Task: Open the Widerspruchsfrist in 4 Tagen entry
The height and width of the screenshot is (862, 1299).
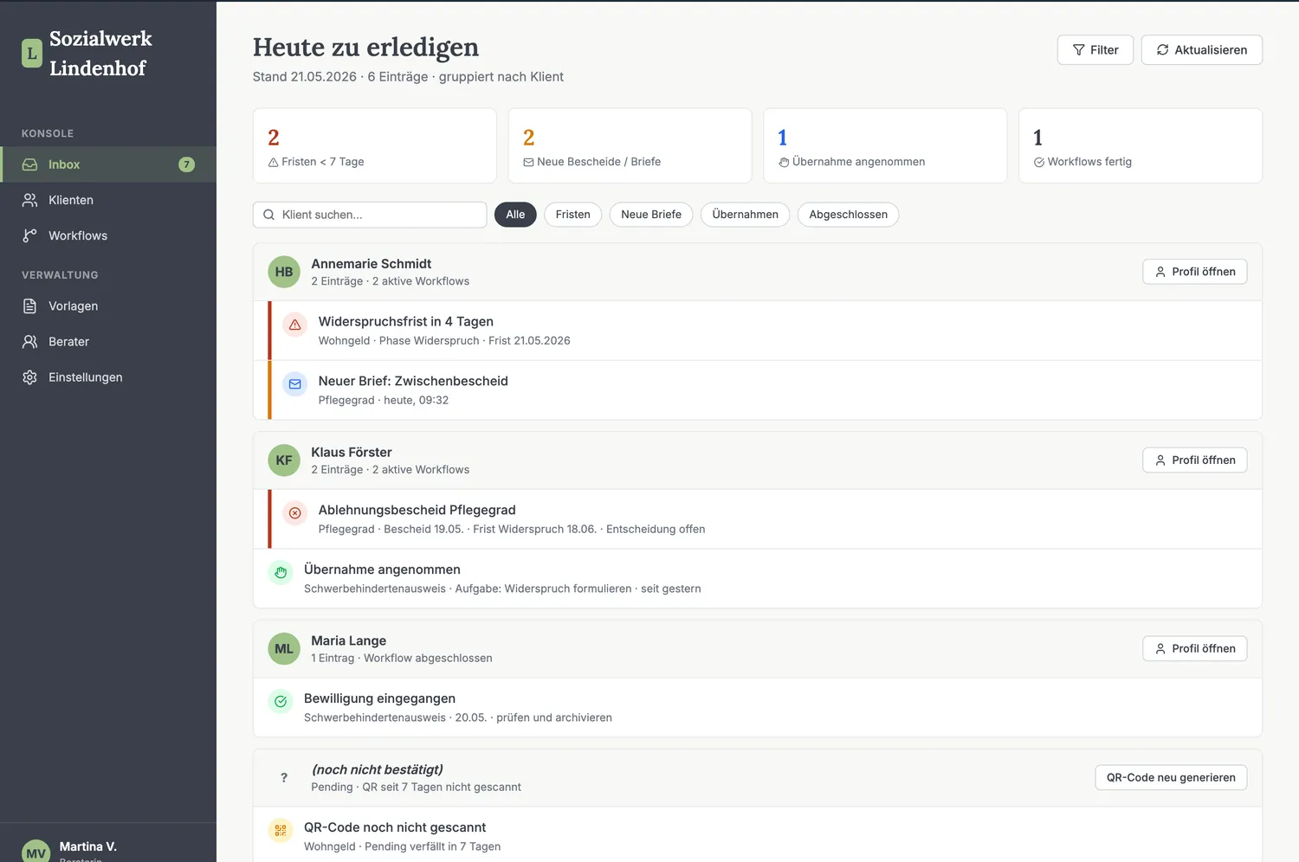Action: (x=758, y=331)
